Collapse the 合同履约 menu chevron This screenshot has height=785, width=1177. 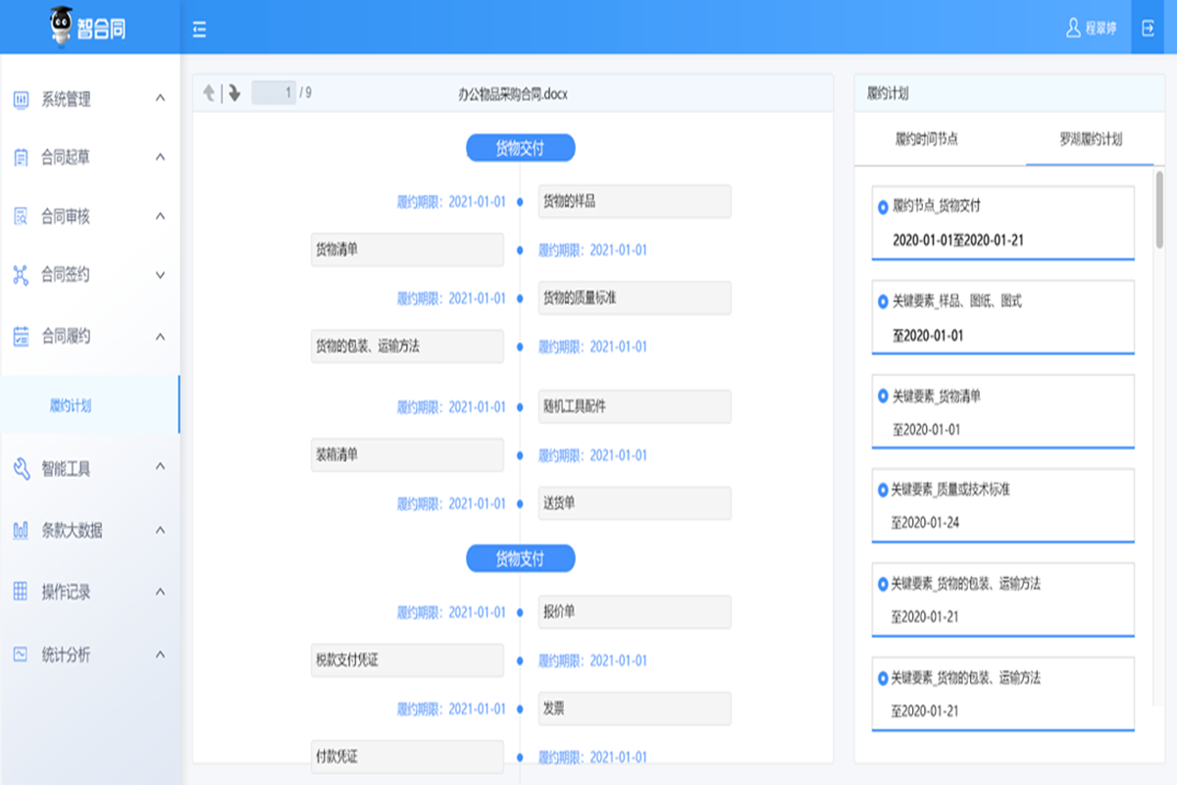pyautogui.click(x=160, y=337)
